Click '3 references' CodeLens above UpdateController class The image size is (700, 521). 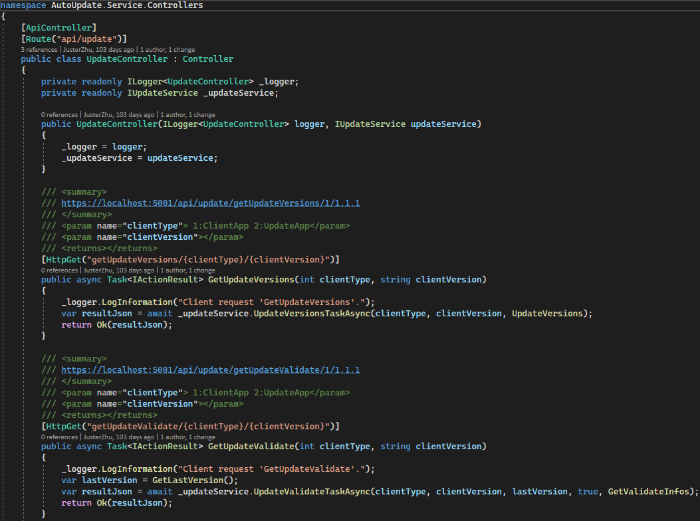tap(39, 50)
